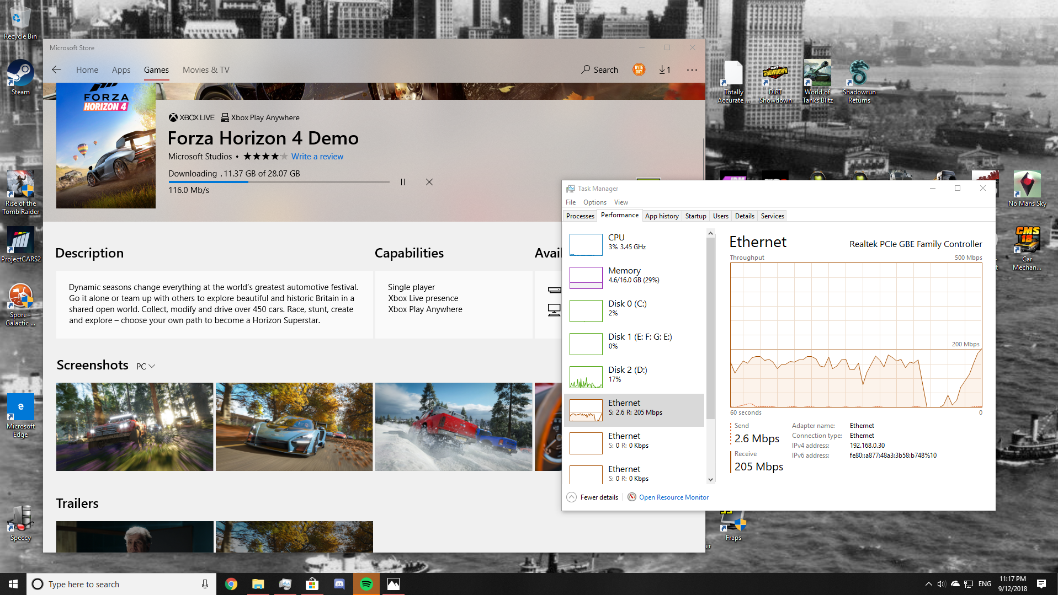
Task: Show hidden system tray icons
Action: pyautogui.click(x=928, y=584)
